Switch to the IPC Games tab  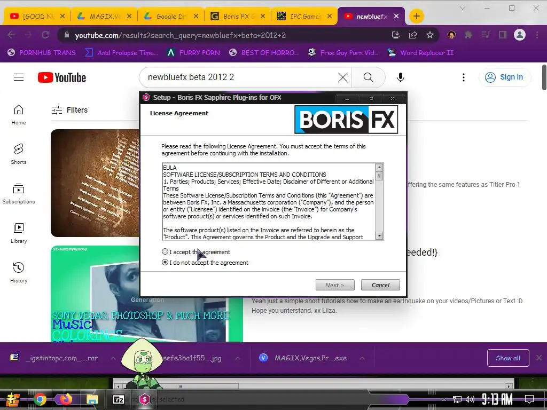click(x=304, y=16)
